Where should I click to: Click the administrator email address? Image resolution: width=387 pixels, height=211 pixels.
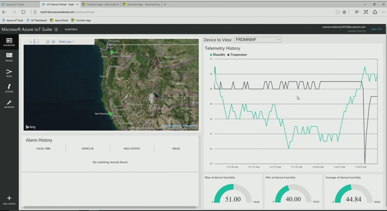coord(344,27)
